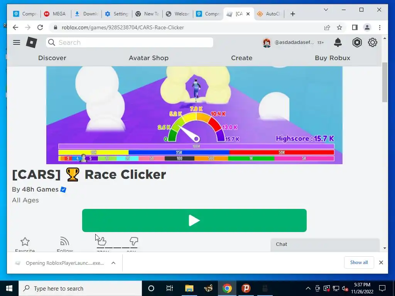This screenshot has height=296, width=395.
Task: Open the Create page
Action: point(241,58)
